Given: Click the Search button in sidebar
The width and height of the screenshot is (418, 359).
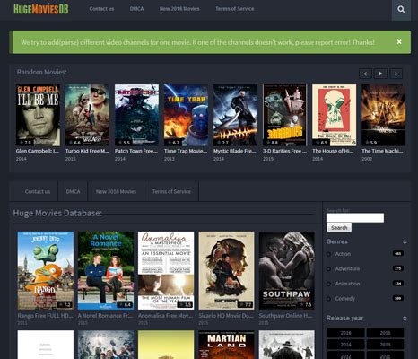Looking at the screenshot, I should click(339, 228).
